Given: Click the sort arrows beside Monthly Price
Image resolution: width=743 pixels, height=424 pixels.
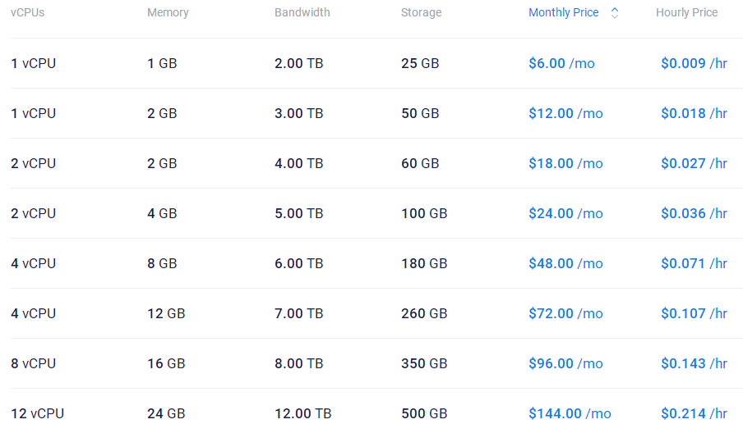Looking at the screenshot, I should 615,13.
